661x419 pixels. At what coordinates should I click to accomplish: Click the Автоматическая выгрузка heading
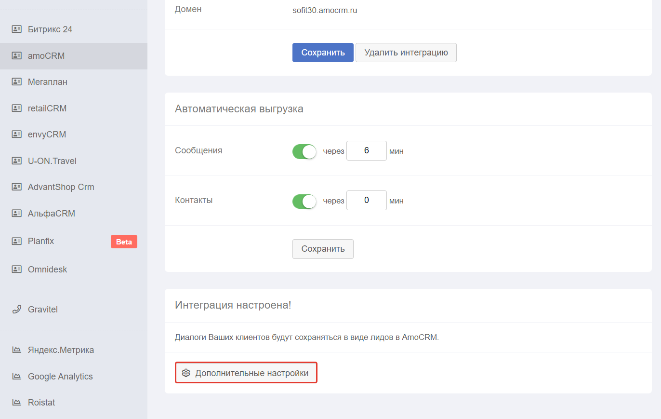tap(239, 109)
